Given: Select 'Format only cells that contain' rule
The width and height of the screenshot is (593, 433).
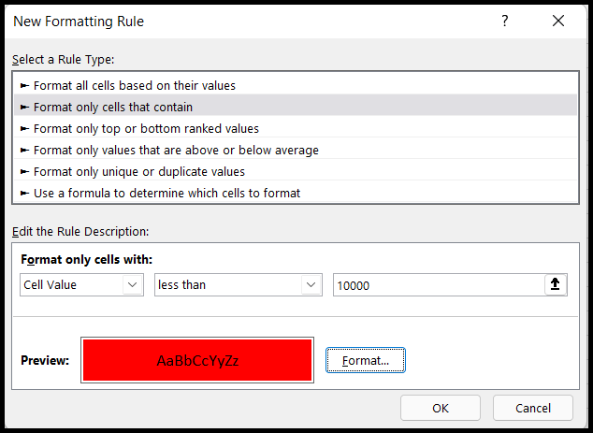Looking at the screenshot, I should point(113,107).
